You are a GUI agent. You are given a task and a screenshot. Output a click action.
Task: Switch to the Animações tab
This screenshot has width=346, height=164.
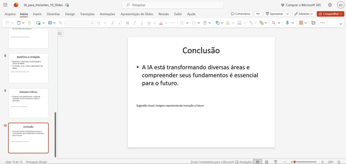click(108, 14)
